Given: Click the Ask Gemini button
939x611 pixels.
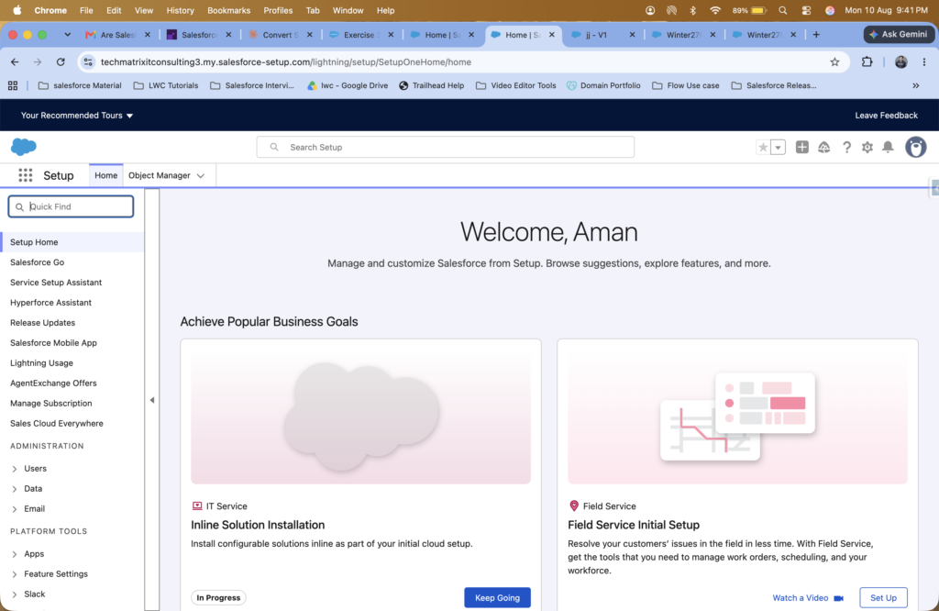Looking at the screenshot, I should click(899, 34).
